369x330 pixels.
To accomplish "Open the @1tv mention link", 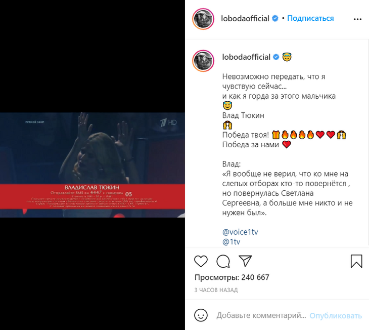I will (x=231, y=241).
